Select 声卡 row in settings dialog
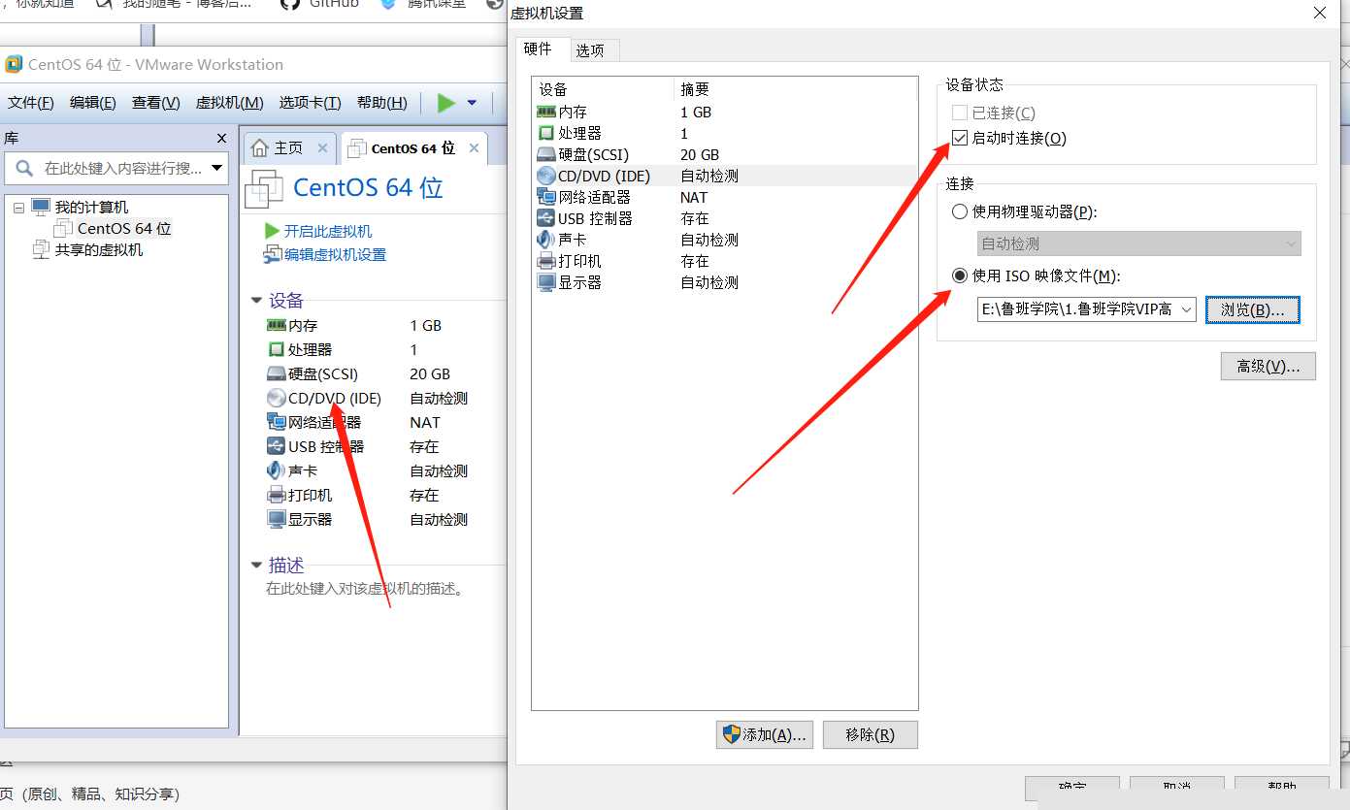1350x810 pixels. point(724,240)
